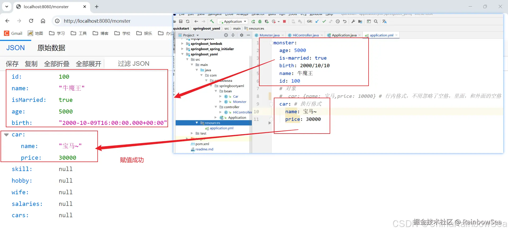Viewport: 508px width, 232px height.
Task: Open the 地图 bookmark
Action: coord(35,33)
